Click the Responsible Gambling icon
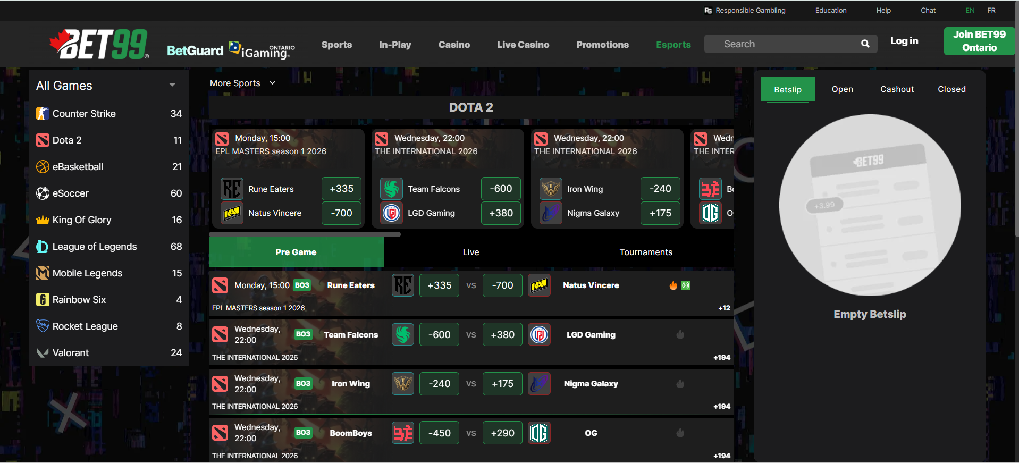This screenshot has height=463, width=1019. pos(708,11)
